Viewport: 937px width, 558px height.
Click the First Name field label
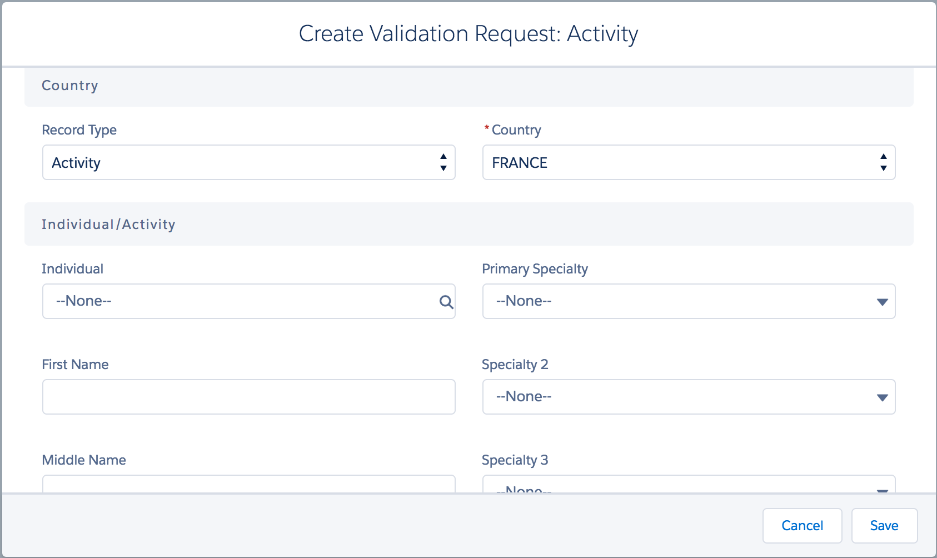75,365
